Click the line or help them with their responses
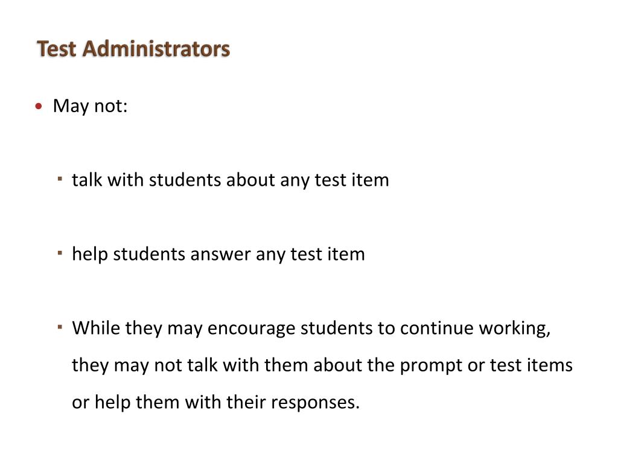This screenshot has width=618, height=463. click(x=215, y=402)
